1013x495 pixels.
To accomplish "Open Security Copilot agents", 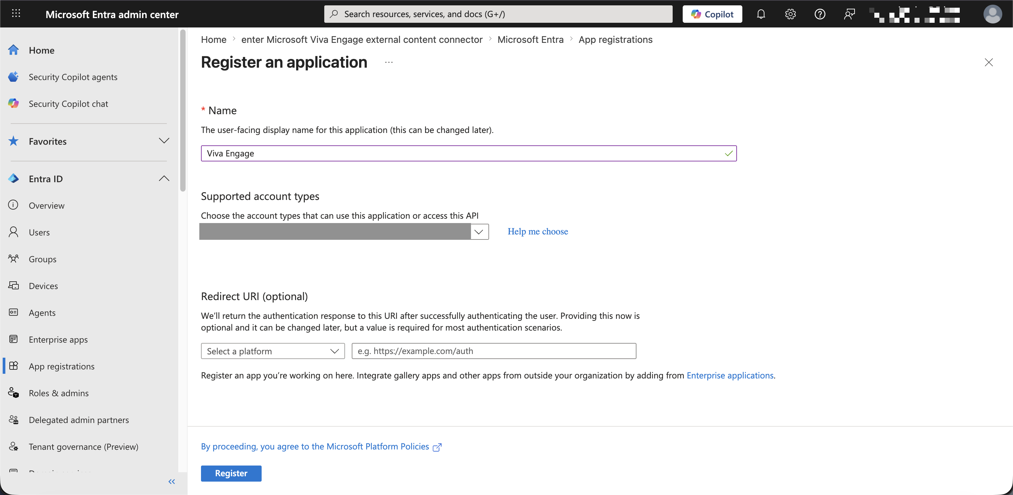I will coord(73,77).
